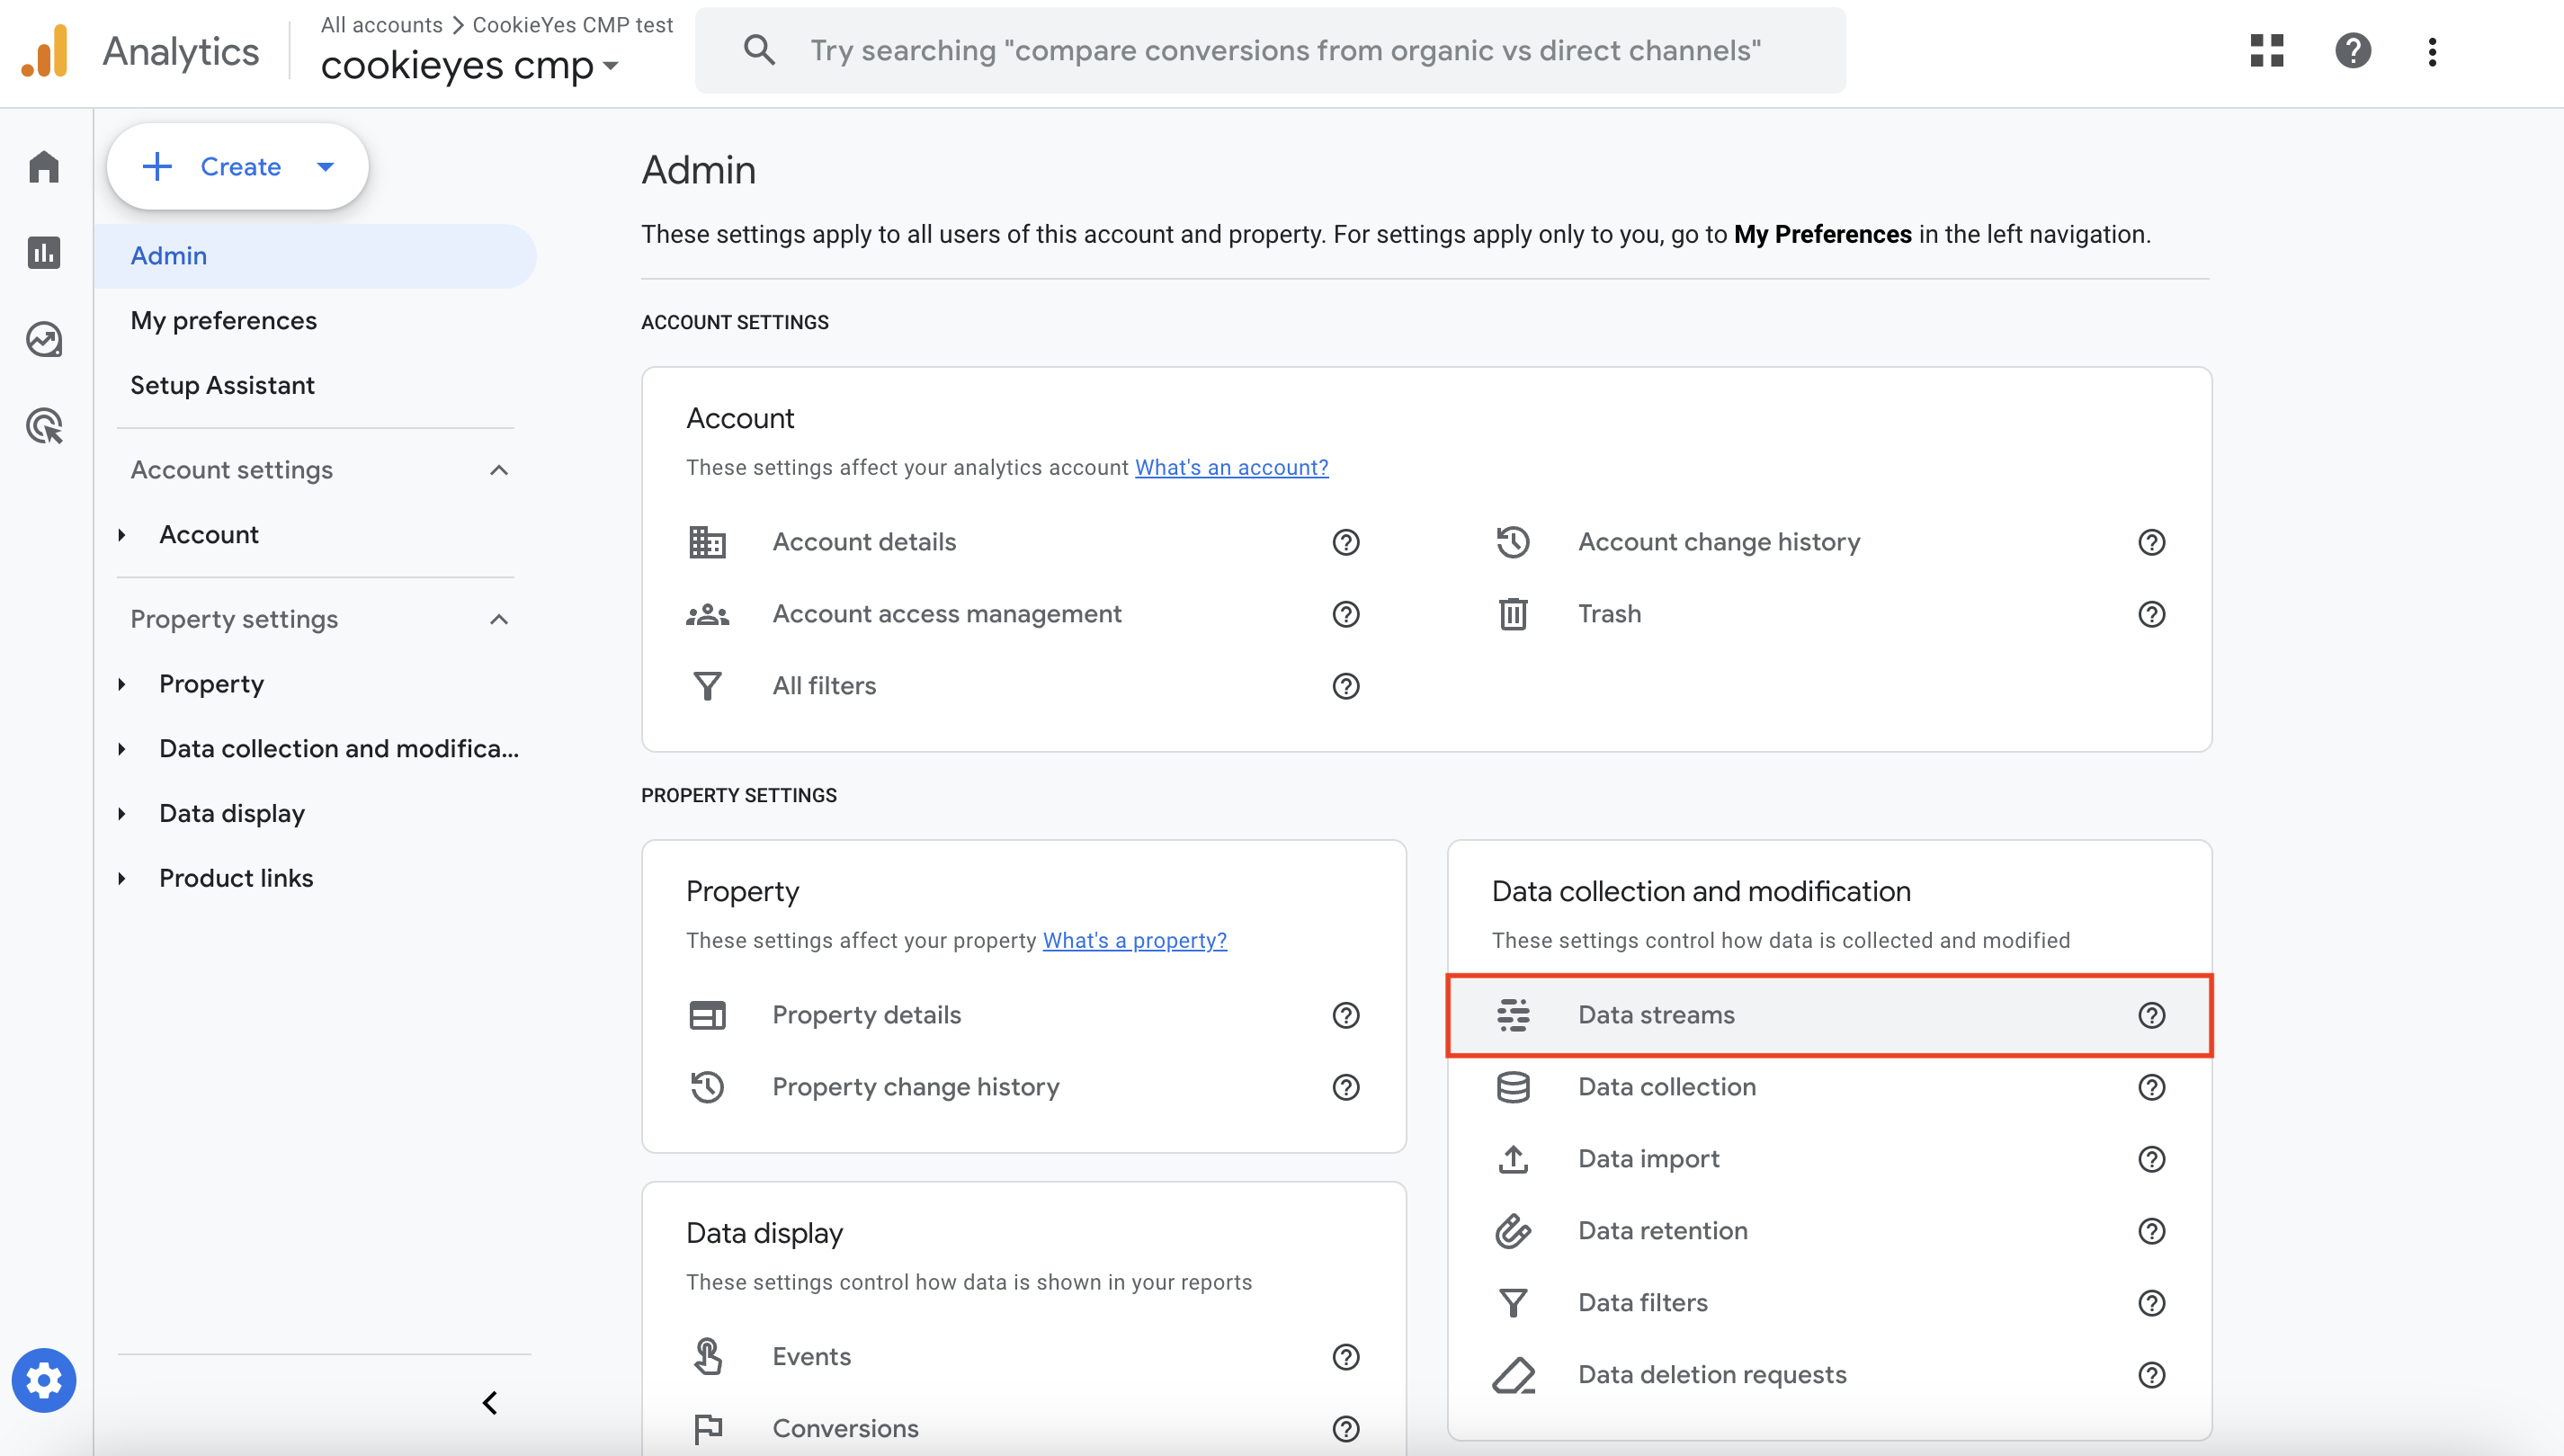This screenshot has width=2564, height=1456.
Task: Open the cookieyes cmp property selector
Action: point(470,66)
